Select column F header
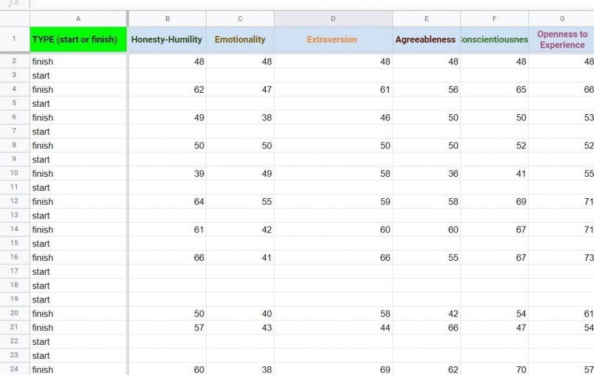 [494, 19]
